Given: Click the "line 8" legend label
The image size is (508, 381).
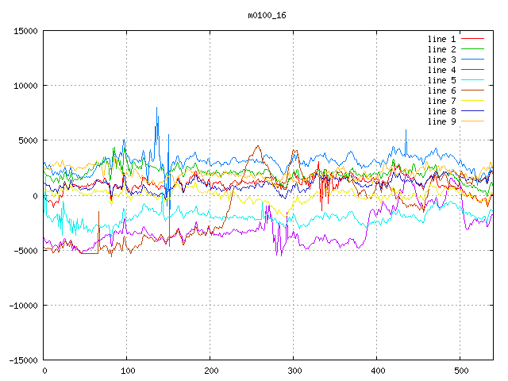Looking at the screenshot, I should click(441, 111).
